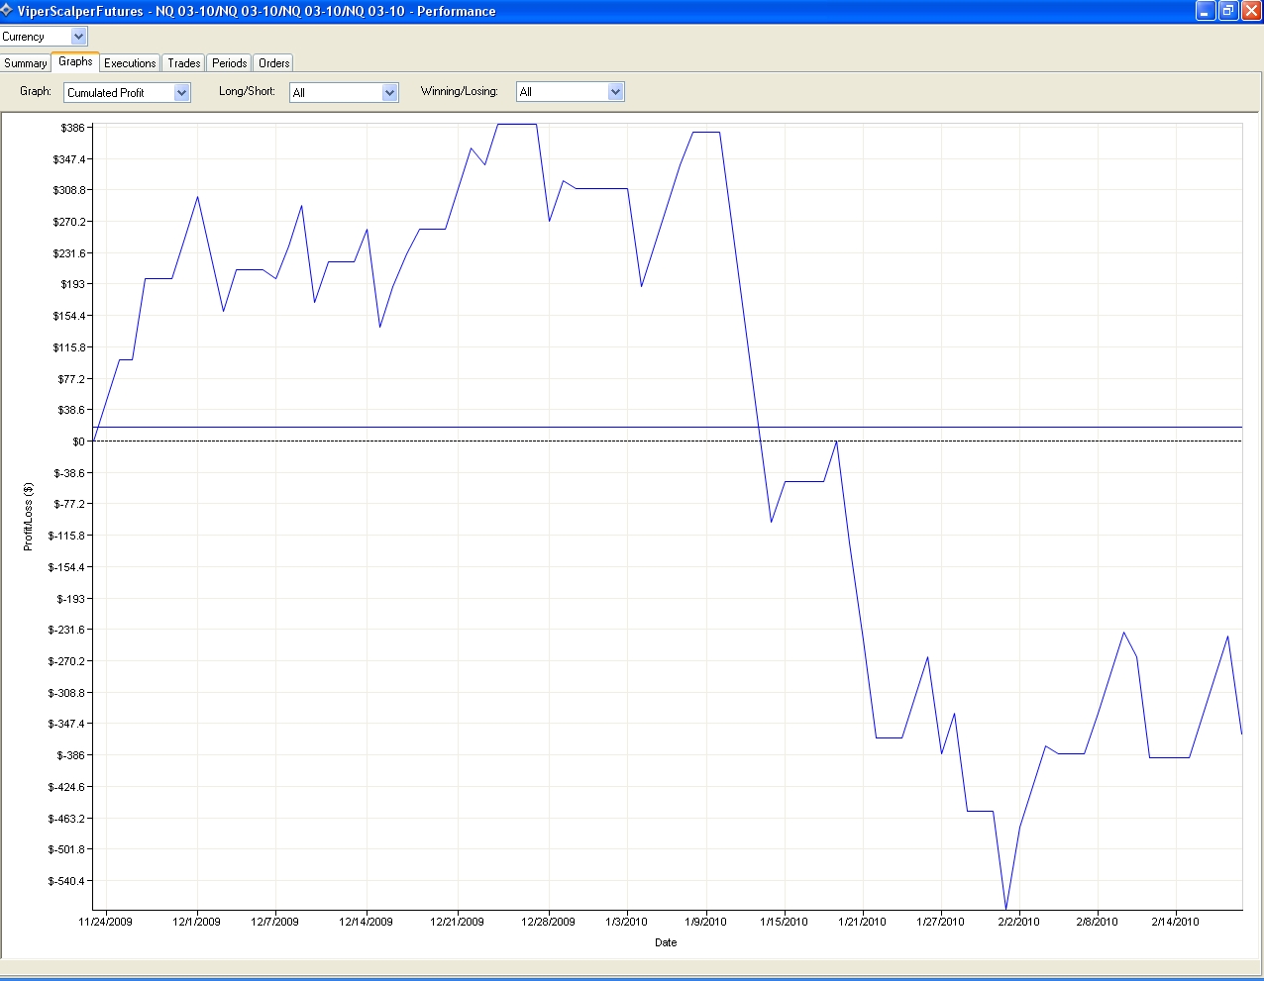Minimize the Performance window
Image resolution: width=1264 pixels, height=981 pixels.
tap(1206, 11)
